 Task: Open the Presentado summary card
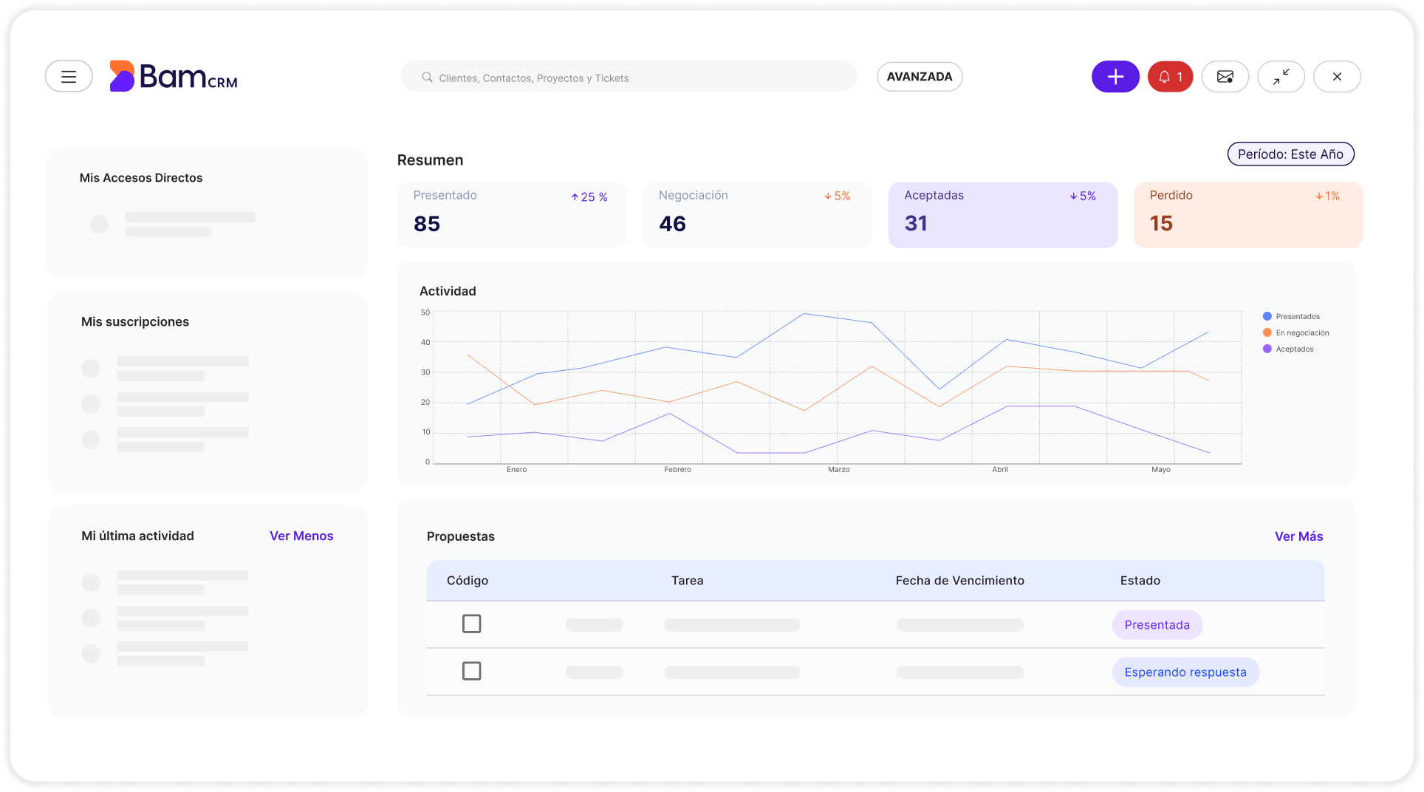pyautogui.click(x=512, y=215)
